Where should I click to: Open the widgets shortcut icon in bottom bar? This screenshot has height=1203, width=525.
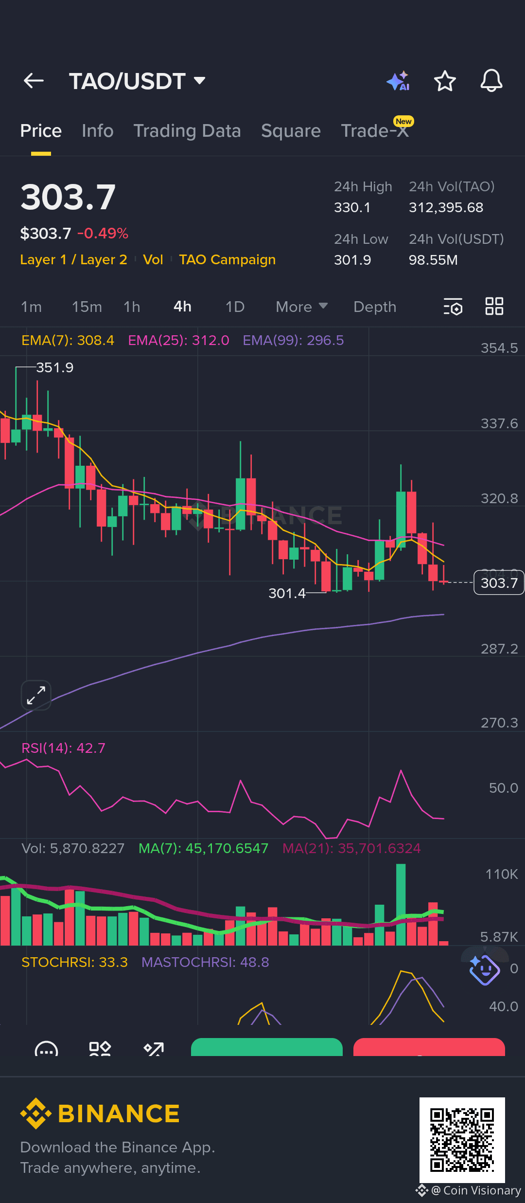[100, 1049]
